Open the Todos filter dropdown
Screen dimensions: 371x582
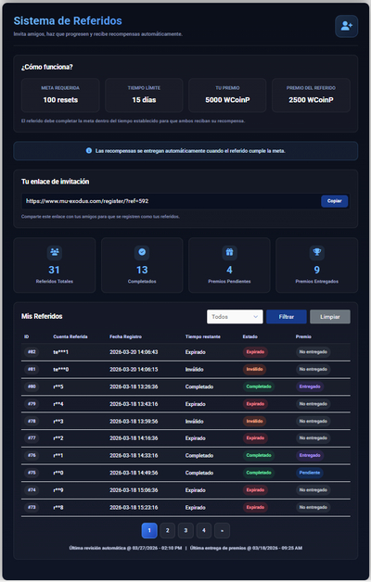235,317
